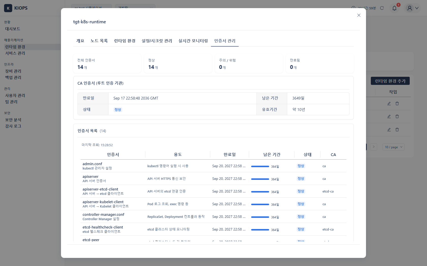Switch to the 개요 tab

click(80, 41)
